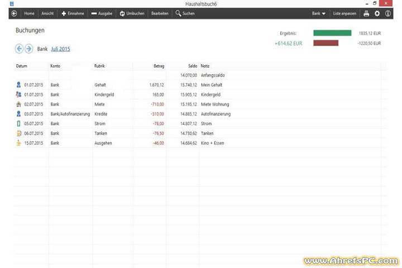Image resolution: width=402 pixels, height=268 pixels.
Task: Click the green income result bar
Action: 332,33
